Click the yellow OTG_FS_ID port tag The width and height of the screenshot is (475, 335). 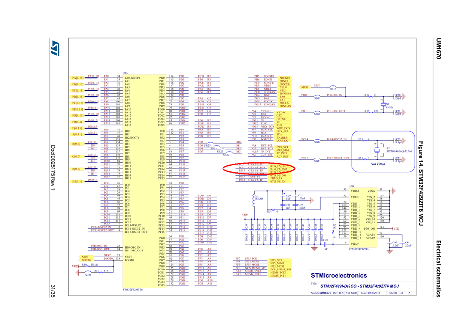coord(280,181)
